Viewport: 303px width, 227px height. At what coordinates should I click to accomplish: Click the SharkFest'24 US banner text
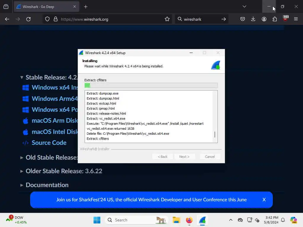pos(151,200)
